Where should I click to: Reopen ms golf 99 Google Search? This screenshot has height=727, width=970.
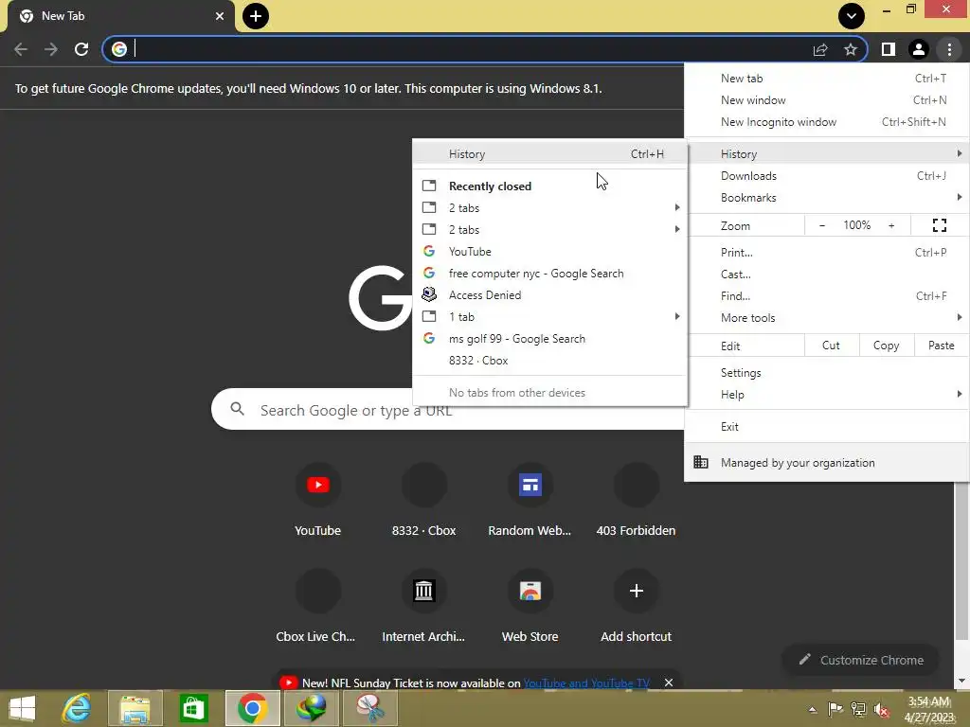click(549, 339)
